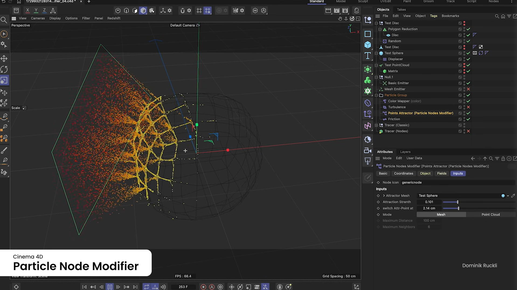Collapse the Particle Group hierarchy
This screenshot has height=290, width=517.
coord(376,95)
